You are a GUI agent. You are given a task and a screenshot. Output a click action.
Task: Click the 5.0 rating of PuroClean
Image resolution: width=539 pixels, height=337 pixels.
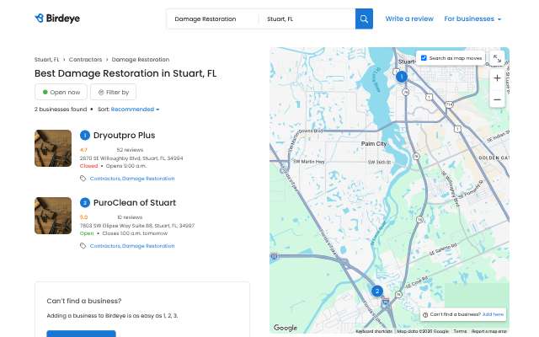tap(83, 217)
